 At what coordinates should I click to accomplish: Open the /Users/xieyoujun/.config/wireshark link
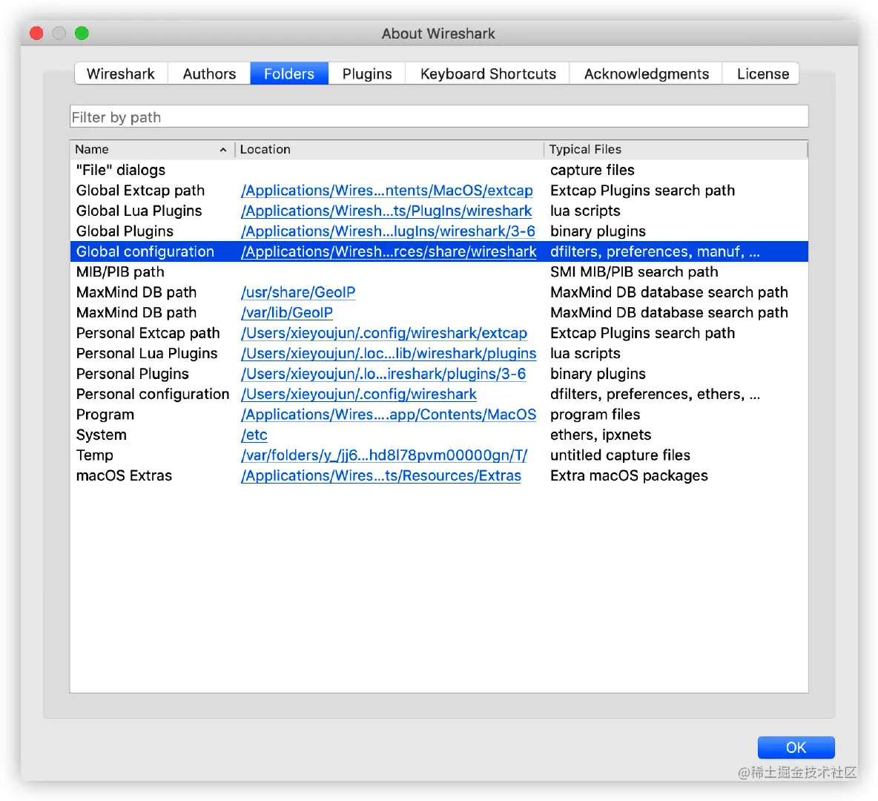pos(359,395)
